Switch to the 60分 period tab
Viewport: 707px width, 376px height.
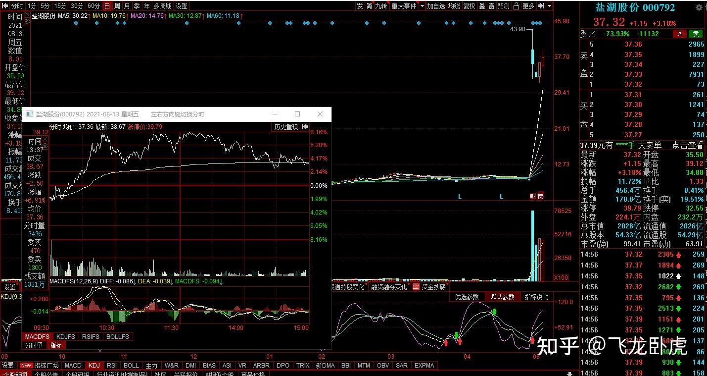94,6
